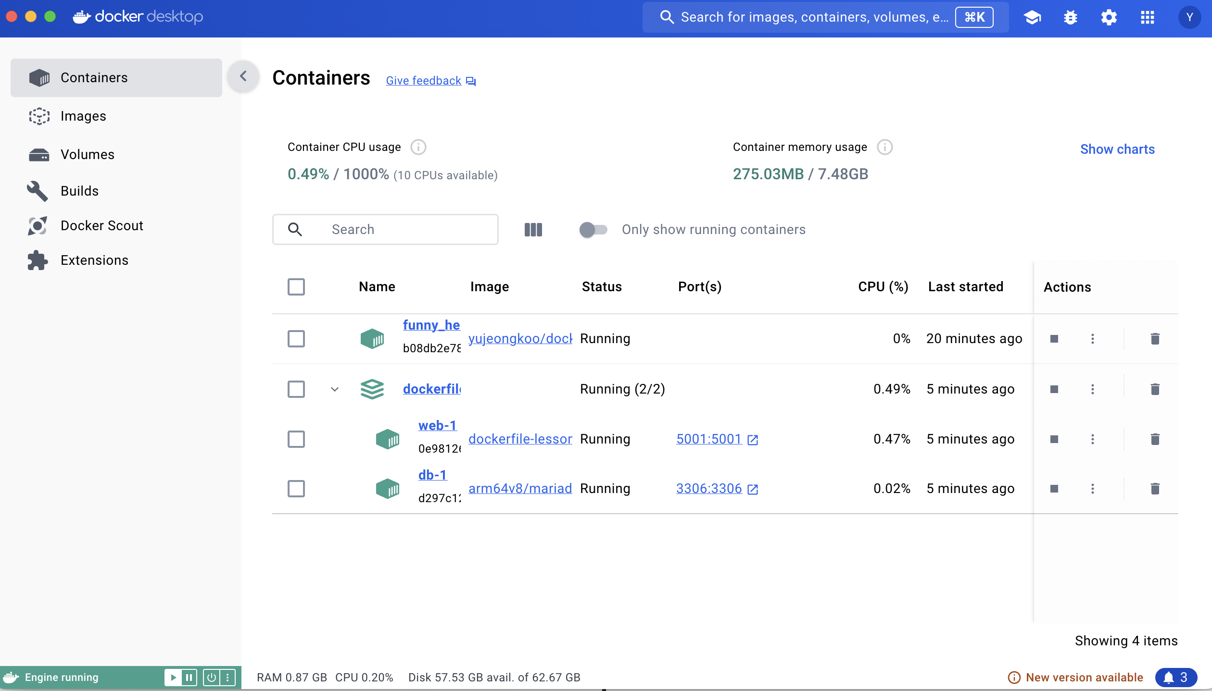Collapse the left sidebar

point(243,76)
